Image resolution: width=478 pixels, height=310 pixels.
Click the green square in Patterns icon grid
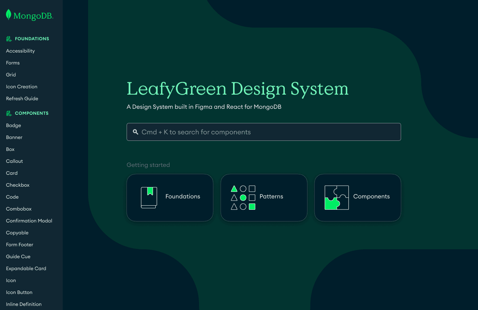[x=252, y=206]
